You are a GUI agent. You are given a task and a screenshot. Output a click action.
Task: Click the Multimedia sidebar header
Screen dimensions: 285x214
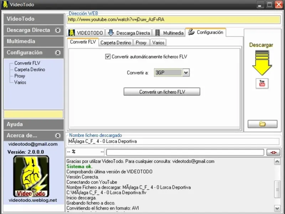click(x=33, y=41)
